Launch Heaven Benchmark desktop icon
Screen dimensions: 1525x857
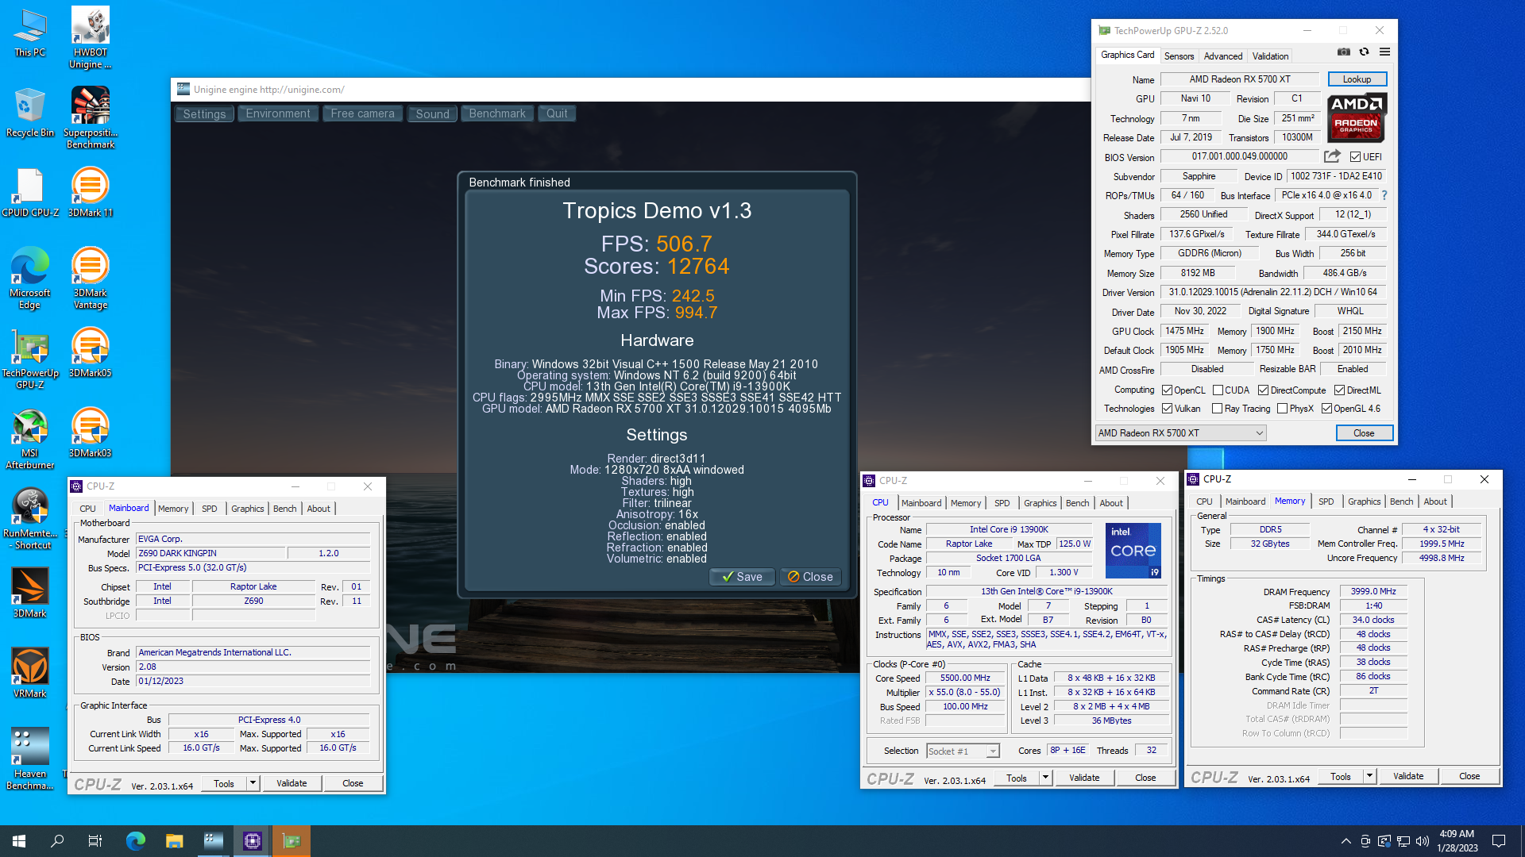pos(29,759)
